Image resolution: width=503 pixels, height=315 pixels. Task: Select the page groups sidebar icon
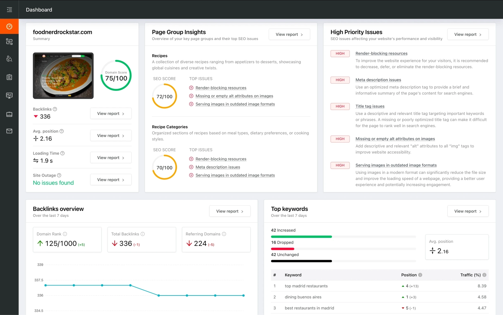[9, 42]
